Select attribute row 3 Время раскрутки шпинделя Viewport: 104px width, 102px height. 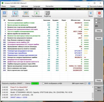tap(47, 25)
